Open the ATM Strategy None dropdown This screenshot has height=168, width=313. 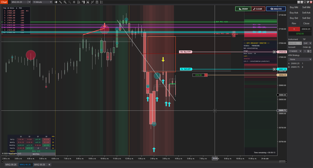click(300, 59)
